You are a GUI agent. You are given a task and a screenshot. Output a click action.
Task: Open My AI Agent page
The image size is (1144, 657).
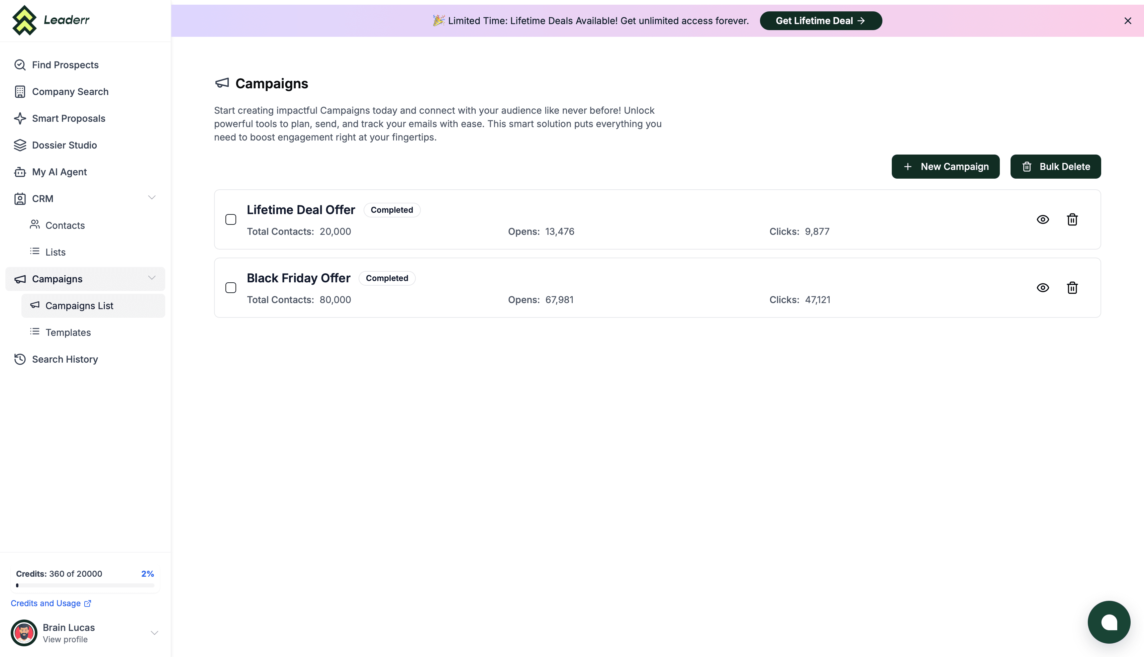coord(59,172)
